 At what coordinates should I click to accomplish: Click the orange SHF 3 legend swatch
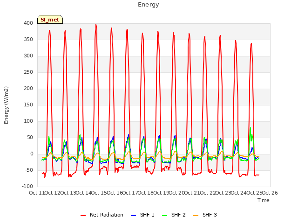pos(196,216)
